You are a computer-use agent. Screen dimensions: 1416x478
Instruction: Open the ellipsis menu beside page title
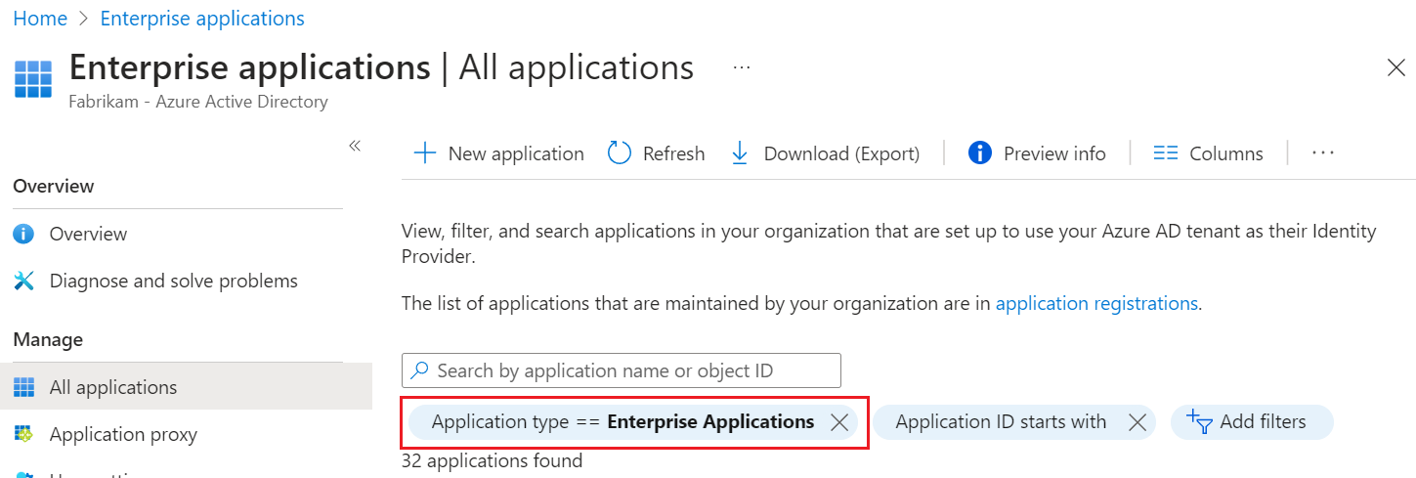point(741,67)
